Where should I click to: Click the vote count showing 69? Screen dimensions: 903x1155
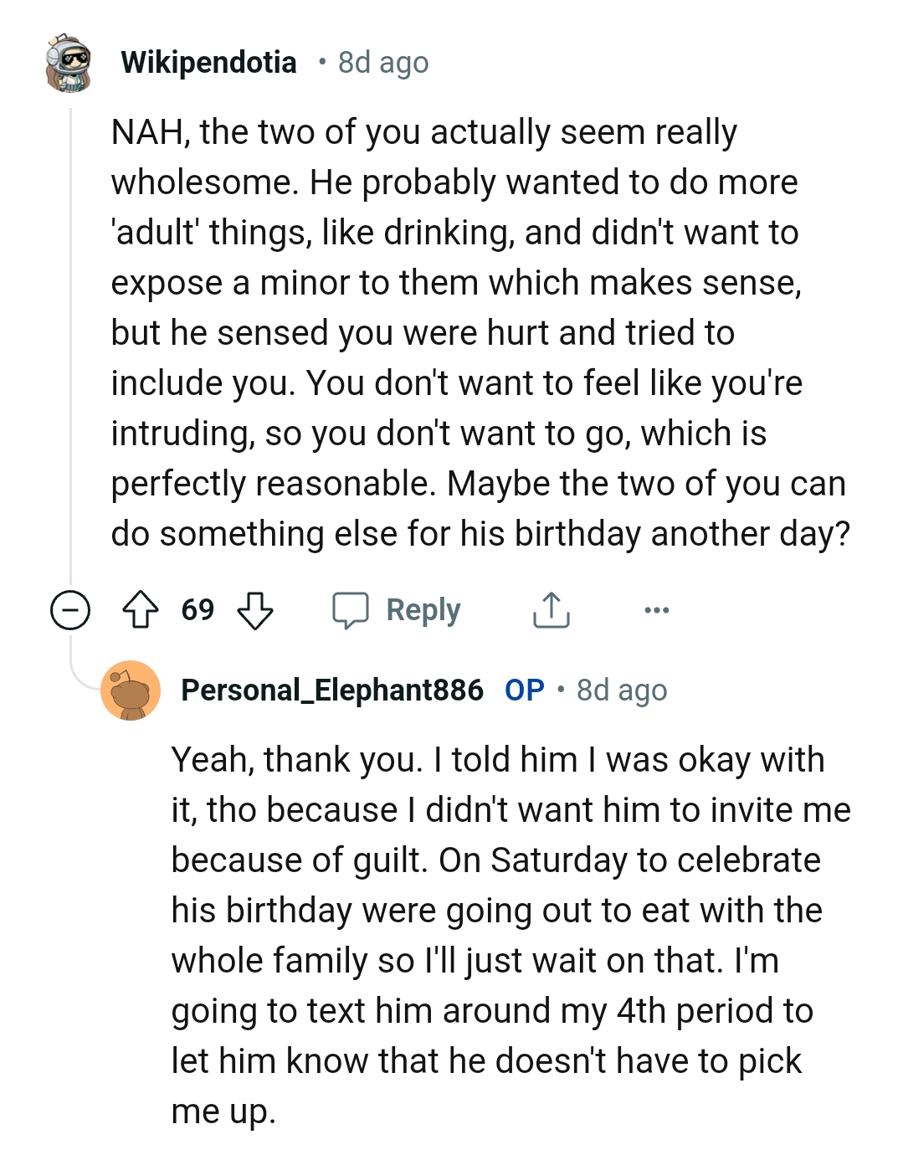click(x=198, y=609)
